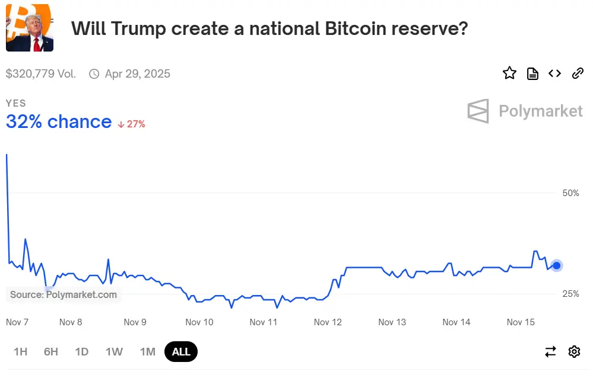Click the Polymarket logo watermark
Viewport: 593px width, 391px height.
point(525,111)
